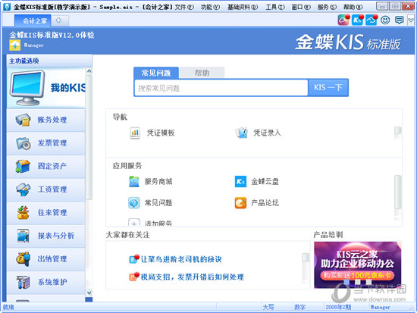Open 出纳管理 sidebar icon
Viewport: 417px width, 313px height.
point(24,258)
